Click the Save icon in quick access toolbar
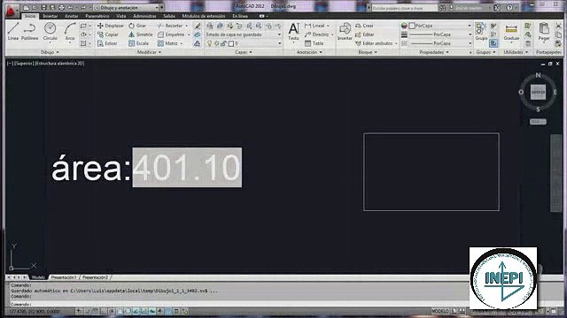567x318 pixels. point(43,8)
